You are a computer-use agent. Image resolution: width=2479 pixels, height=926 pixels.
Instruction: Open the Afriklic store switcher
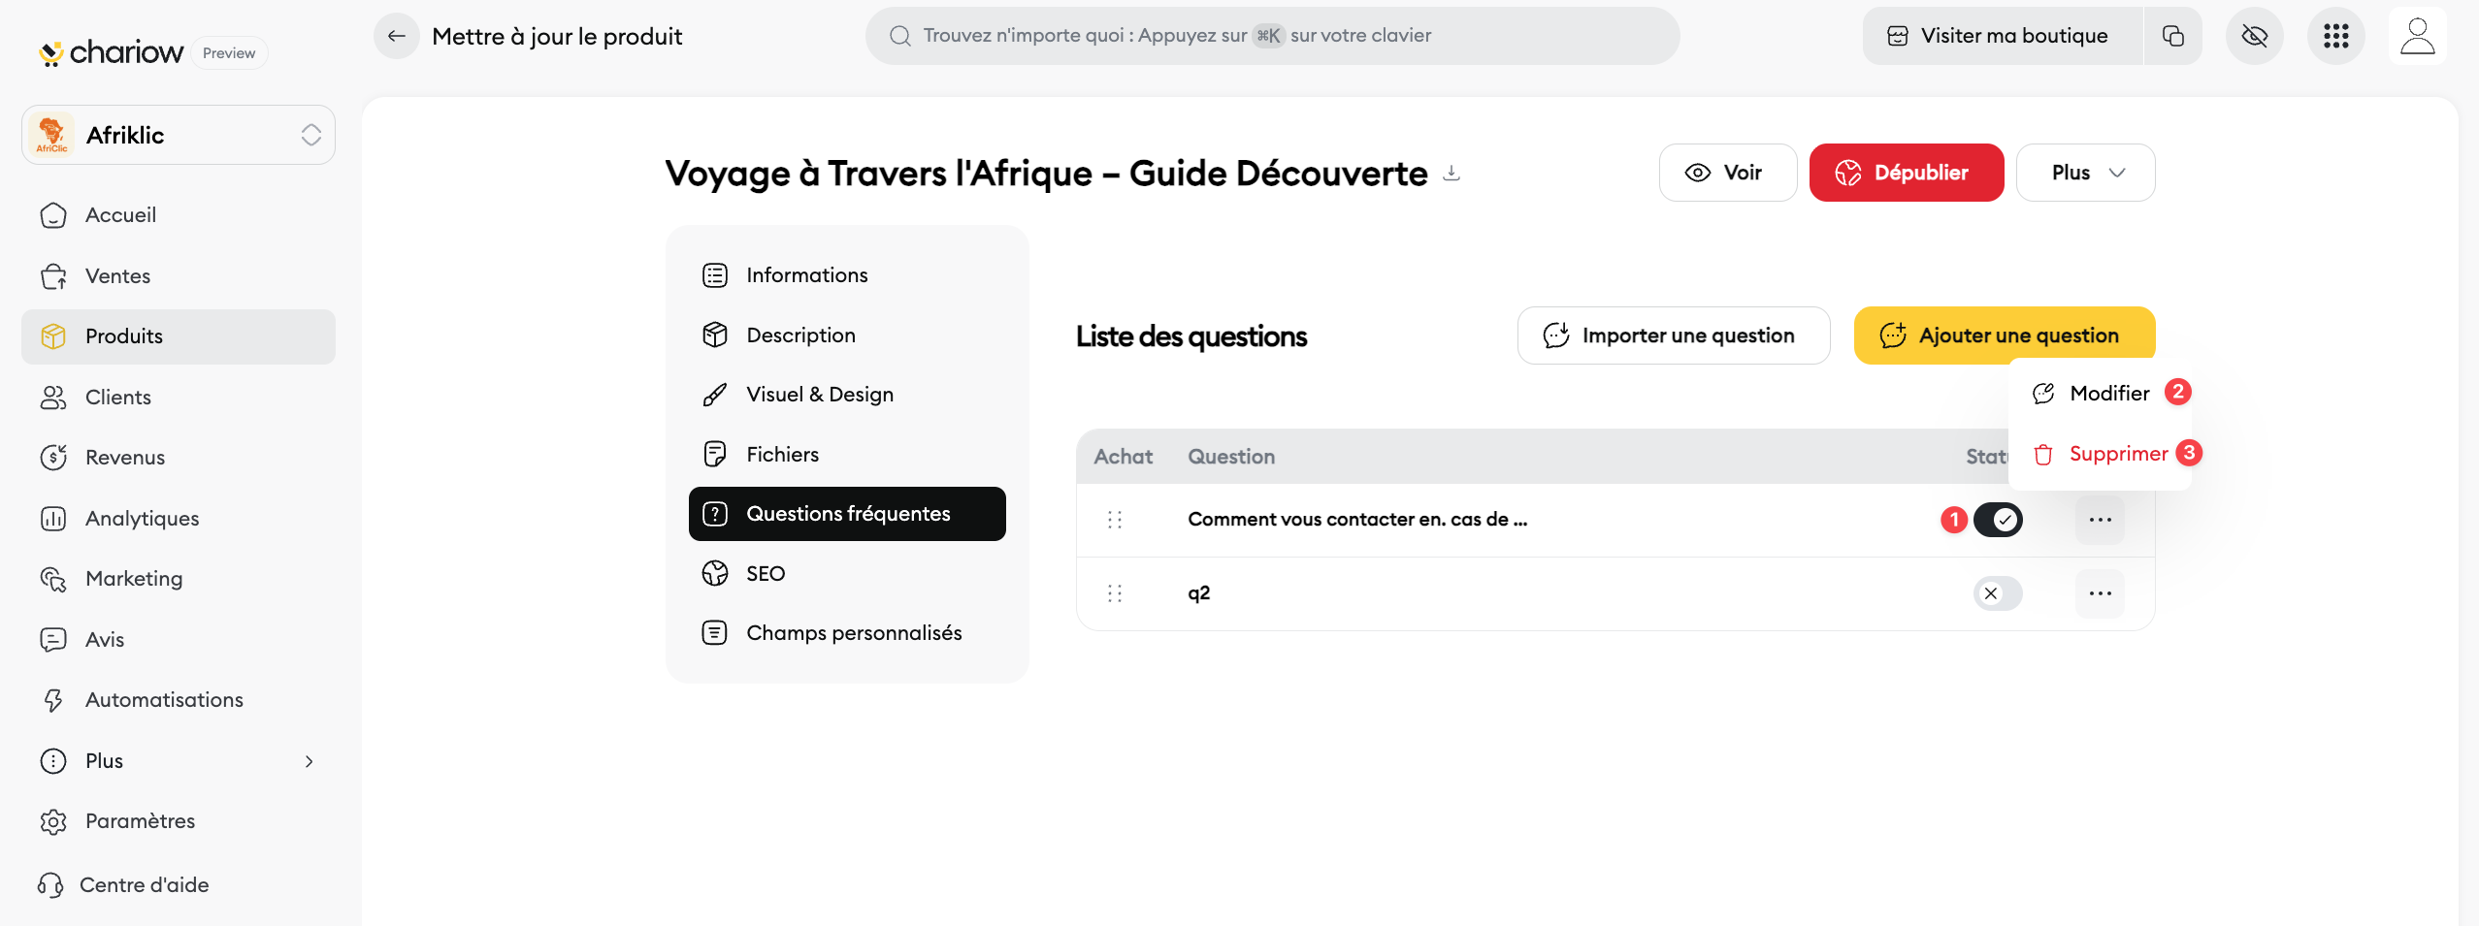click(x=179, y=135)
